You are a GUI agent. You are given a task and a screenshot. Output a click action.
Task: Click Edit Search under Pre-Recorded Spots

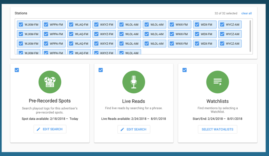[50, 129]
